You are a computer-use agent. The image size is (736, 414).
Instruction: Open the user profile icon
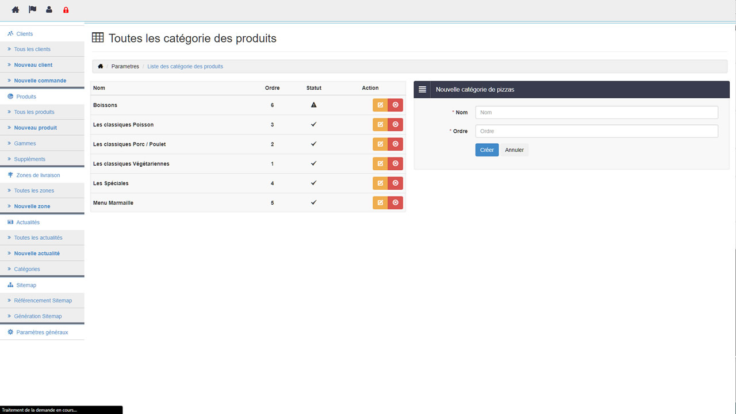click(x=49, y=10)
